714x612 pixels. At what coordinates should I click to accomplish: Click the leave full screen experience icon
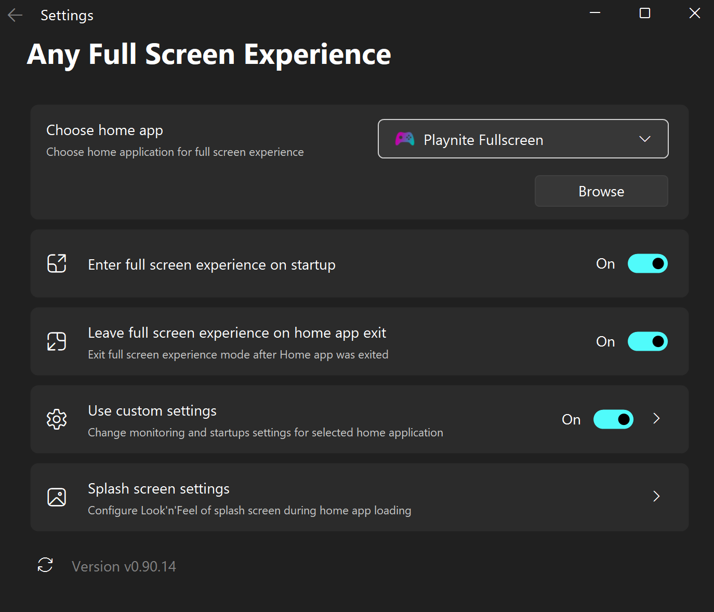57,341
